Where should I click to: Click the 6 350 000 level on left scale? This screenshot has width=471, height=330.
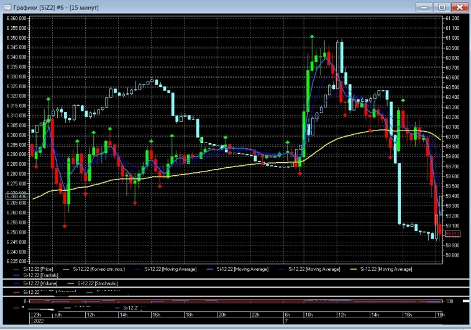(x=15, y=38)
